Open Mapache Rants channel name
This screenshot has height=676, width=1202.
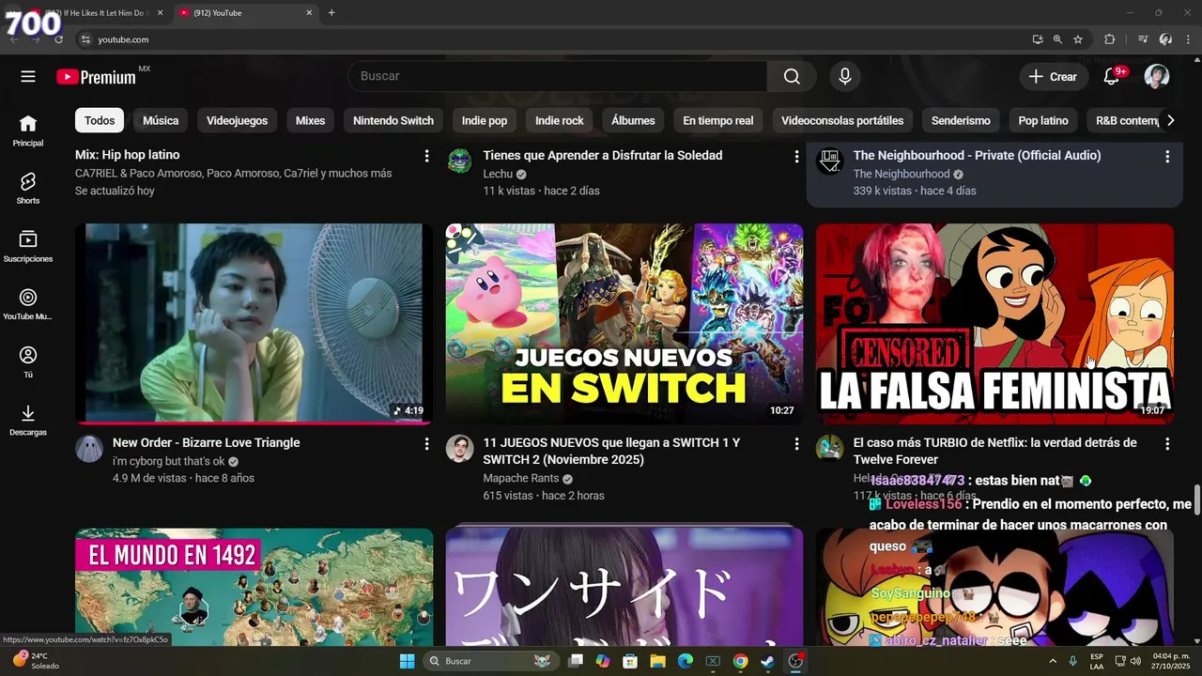coord(521,478)
